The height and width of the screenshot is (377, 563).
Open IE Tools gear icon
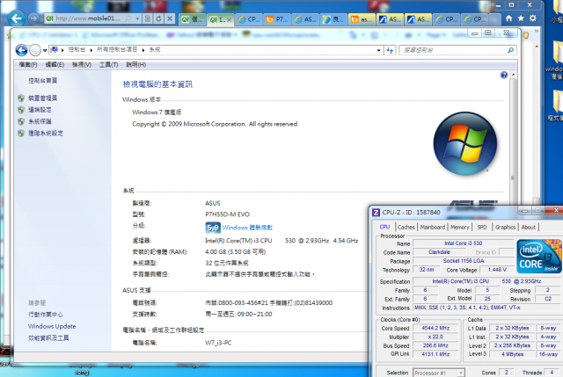tap(533, 18)
